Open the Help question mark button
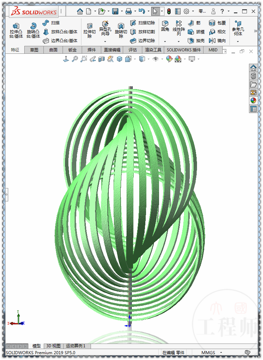 point(222,11)
